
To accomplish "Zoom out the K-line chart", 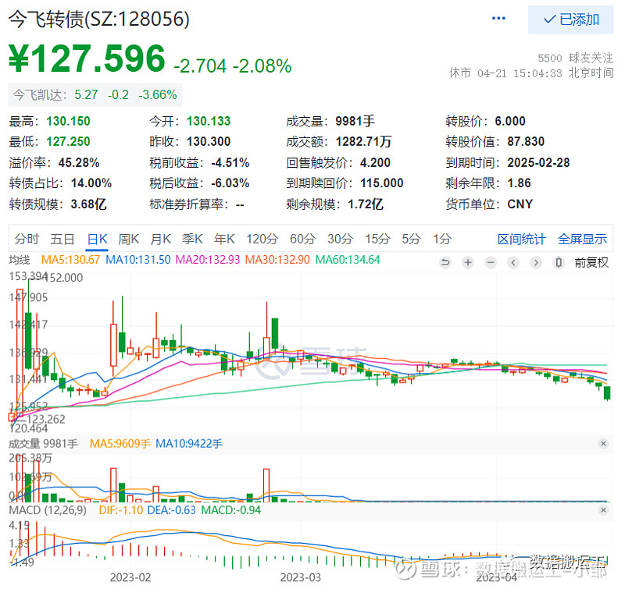I will click(491, 263).
